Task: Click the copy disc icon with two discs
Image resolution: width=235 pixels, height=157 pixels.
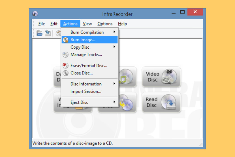Action: [x=126, y=103]
